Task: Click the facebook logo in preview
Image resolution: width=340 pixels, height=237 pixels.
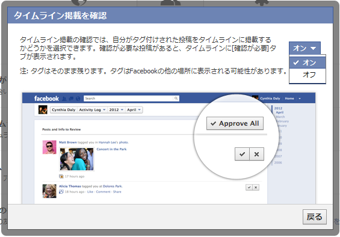Action: 46,99
